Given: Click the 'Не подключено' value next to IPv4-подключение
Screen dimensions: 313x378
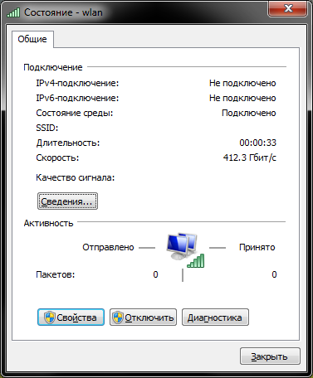Looking at the screenshot, I should click(x=242, y=83).
